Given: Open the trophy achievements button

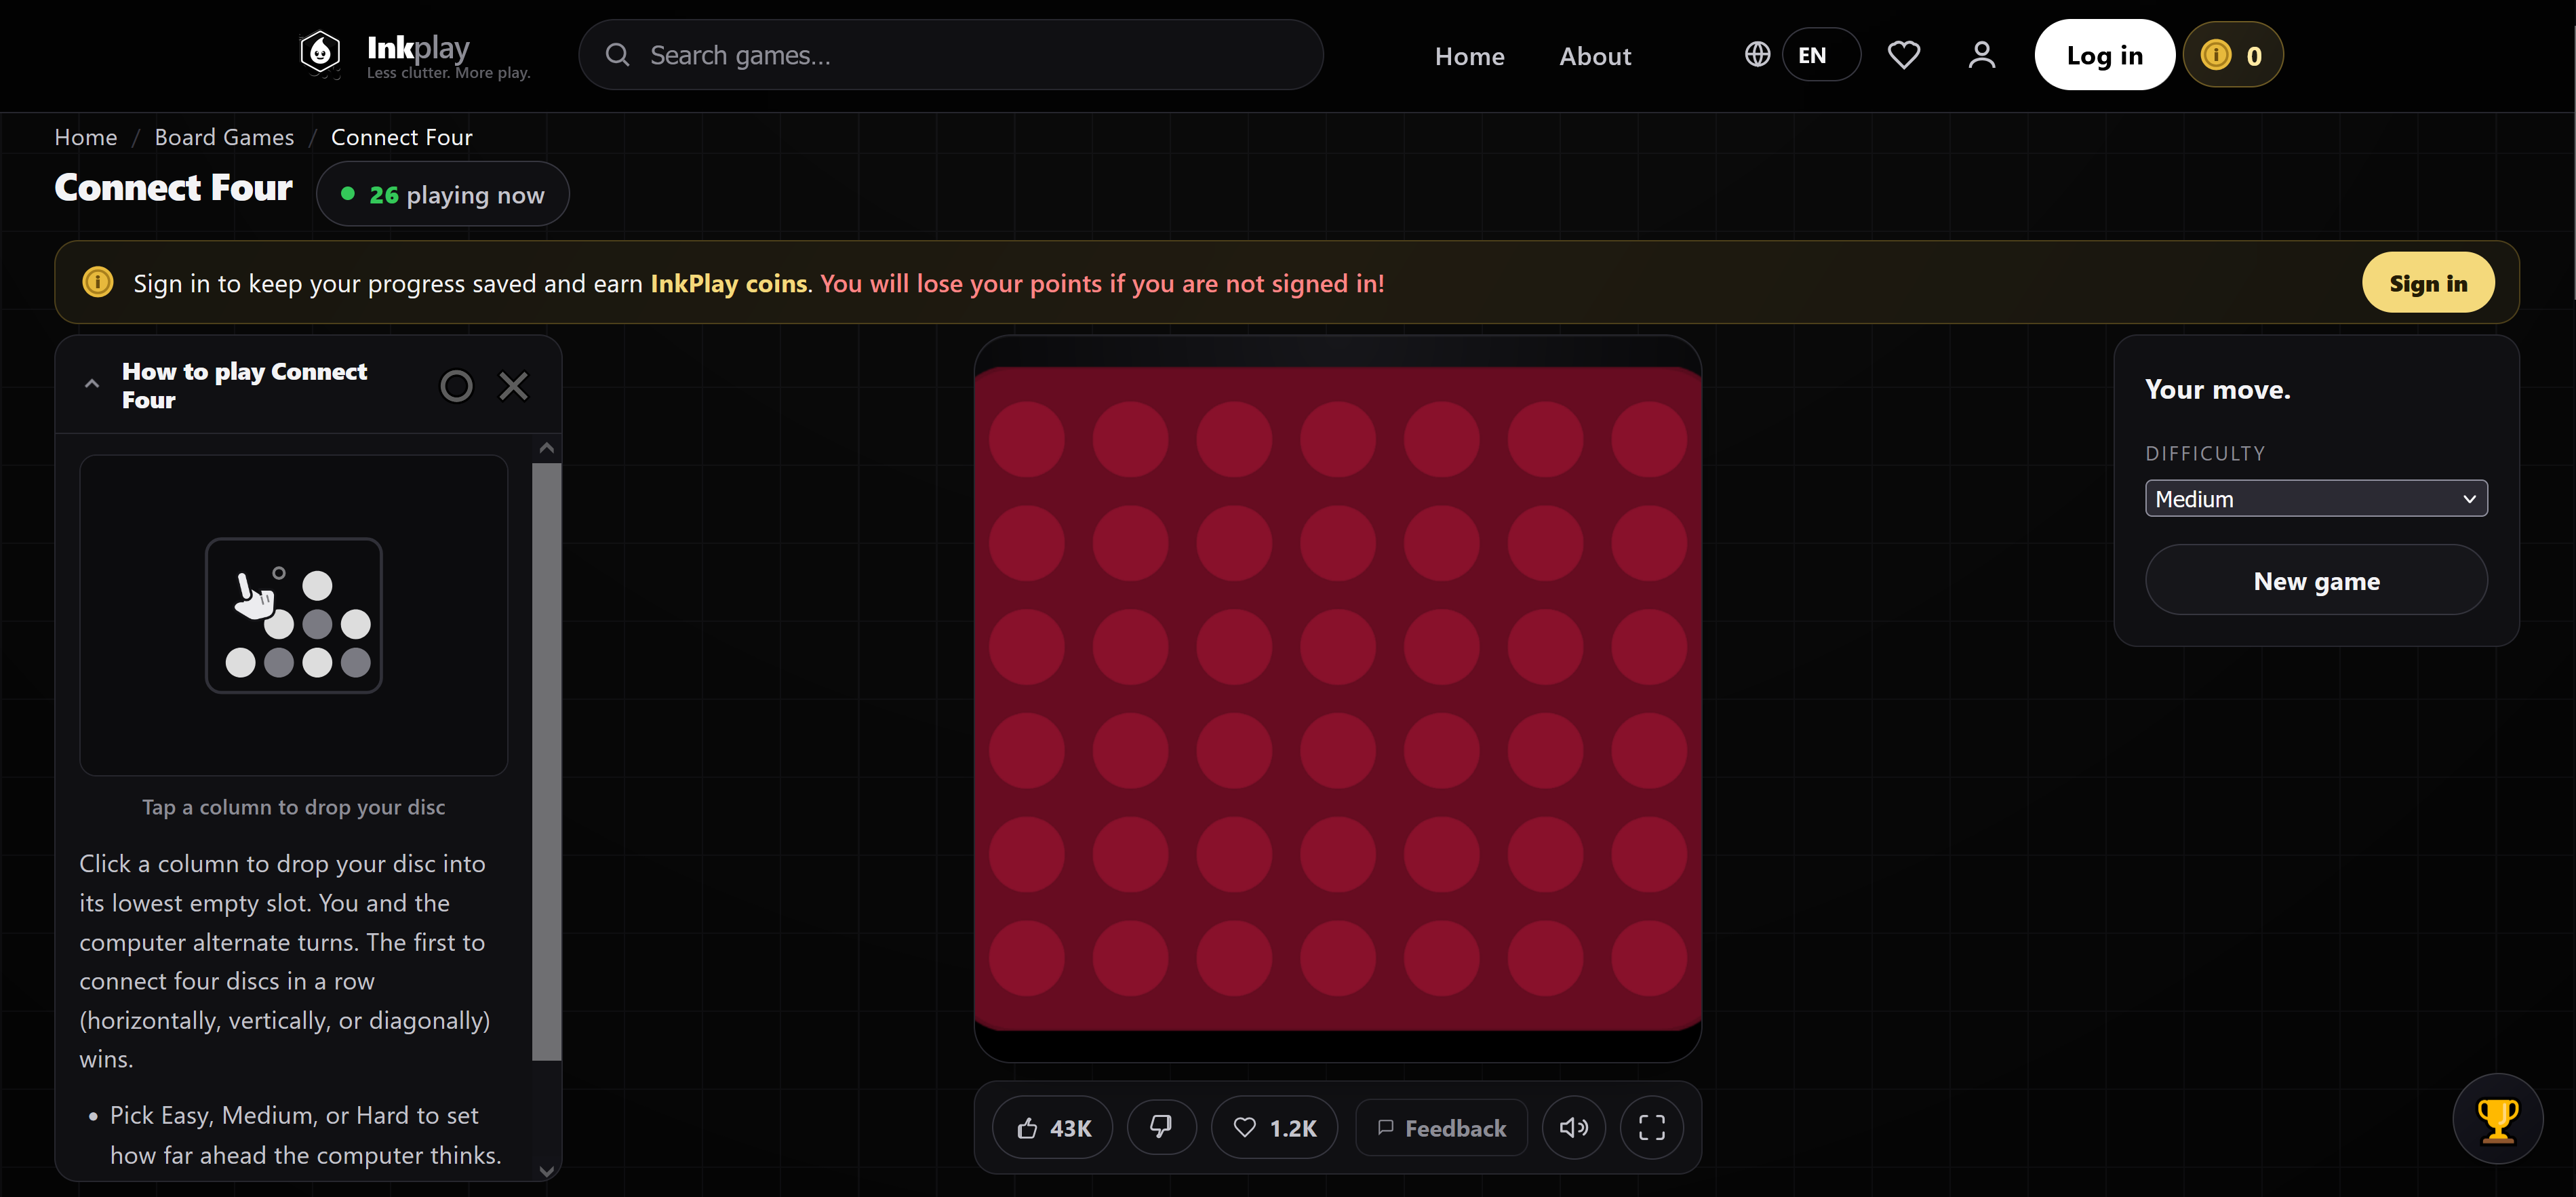Looking at the screenshot, I should click(2497, 1119).
